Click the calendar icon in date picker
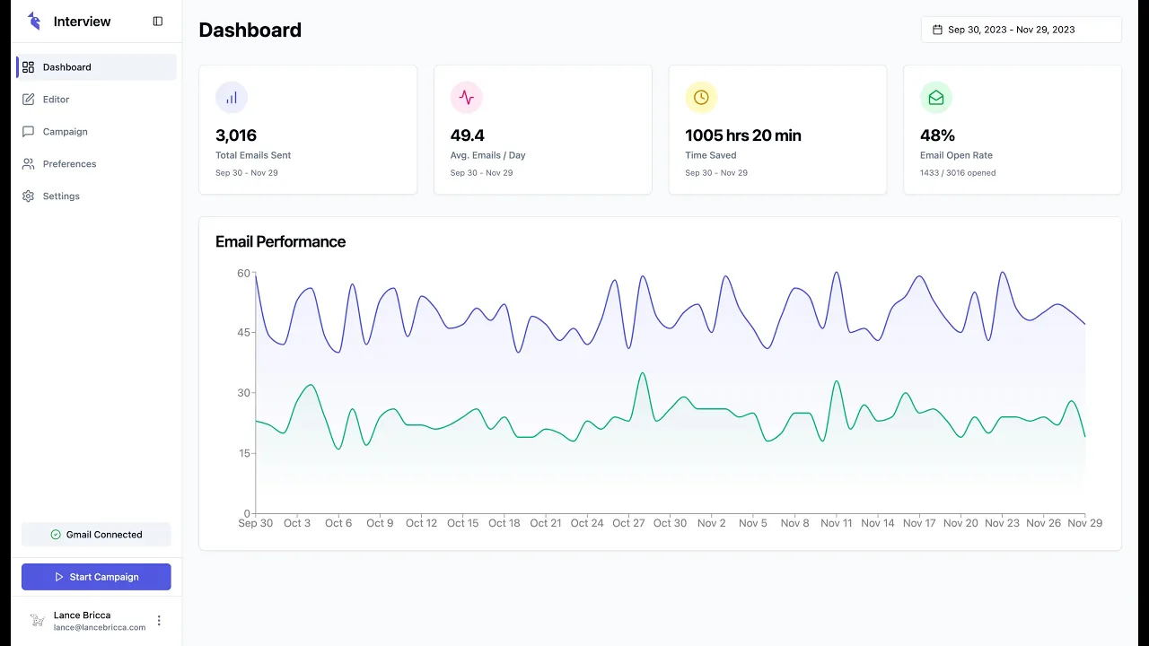 (937, 30)
